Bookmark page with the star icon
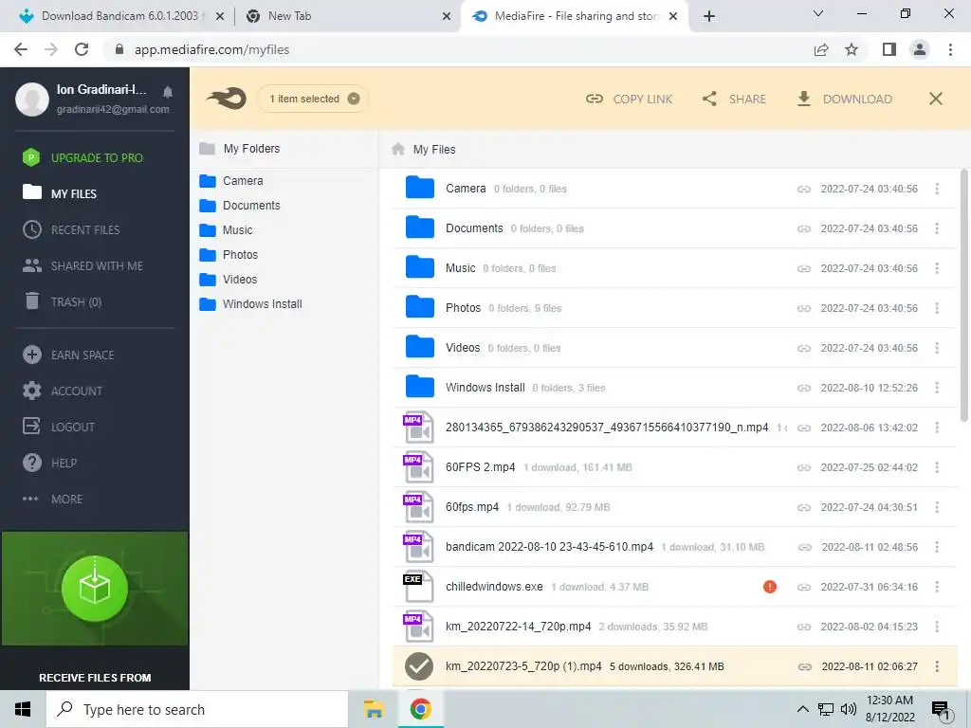Screen dimensions: 971x728 coord(852,49)
